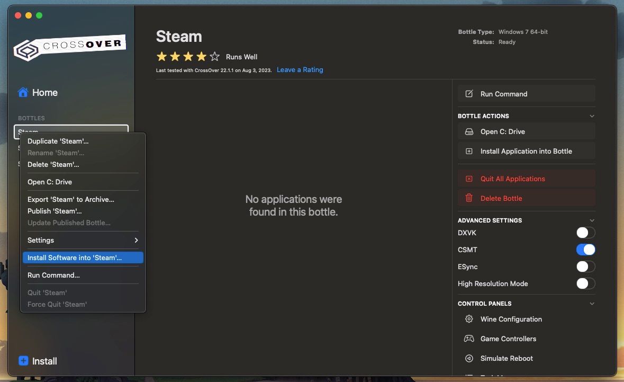Click the Run Command pencil icon

tap(469, 94)
